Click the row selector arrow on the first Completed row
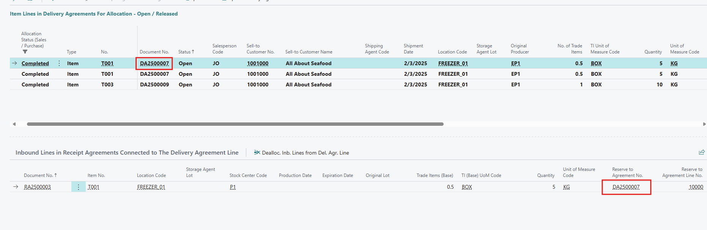Viewport: 707px width, 230px height. click(x=14, y=63)
